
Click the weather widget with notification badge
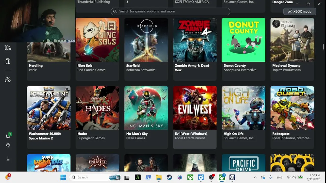click(x=8, y=177)
